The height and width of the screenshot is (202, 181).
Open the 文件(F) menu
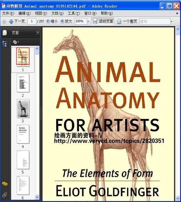[8, 13]
